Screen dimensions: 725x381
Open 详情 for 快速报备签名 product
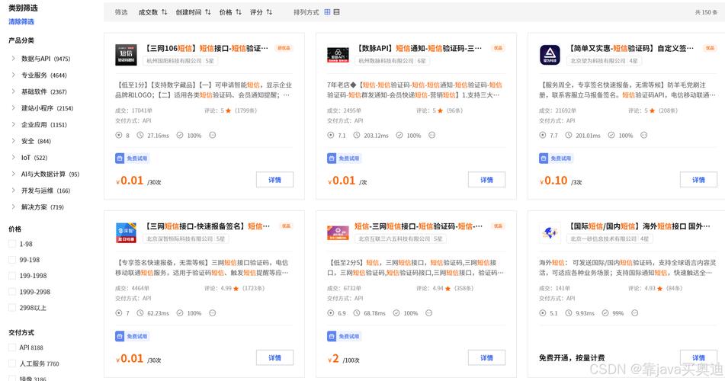tap(274, 358)
